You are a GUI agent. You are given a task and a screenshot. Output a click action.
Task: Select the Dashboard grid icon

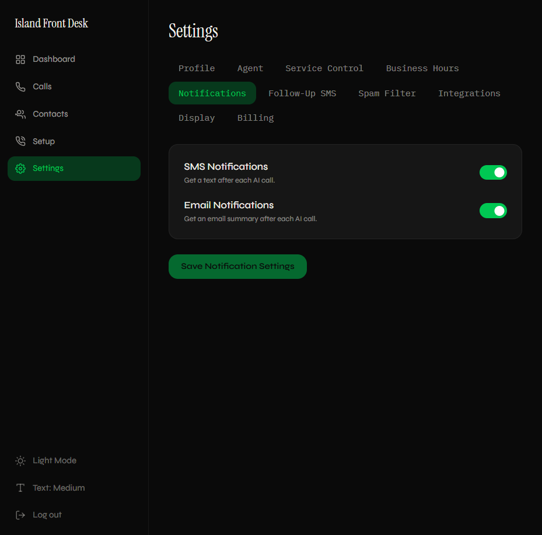pyautogui.click(x=20, y=59)
